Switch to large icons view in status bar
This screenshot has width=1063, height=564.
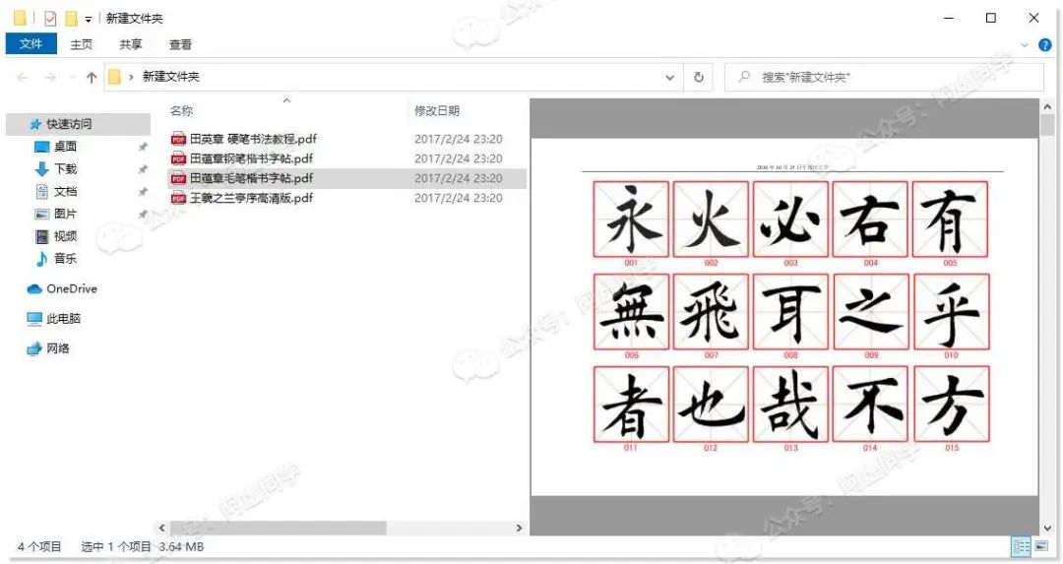coord(1040,546)
